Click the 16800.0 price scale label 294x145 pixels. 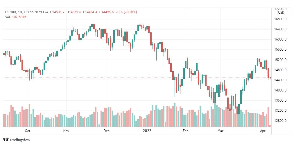pos(280,19)
